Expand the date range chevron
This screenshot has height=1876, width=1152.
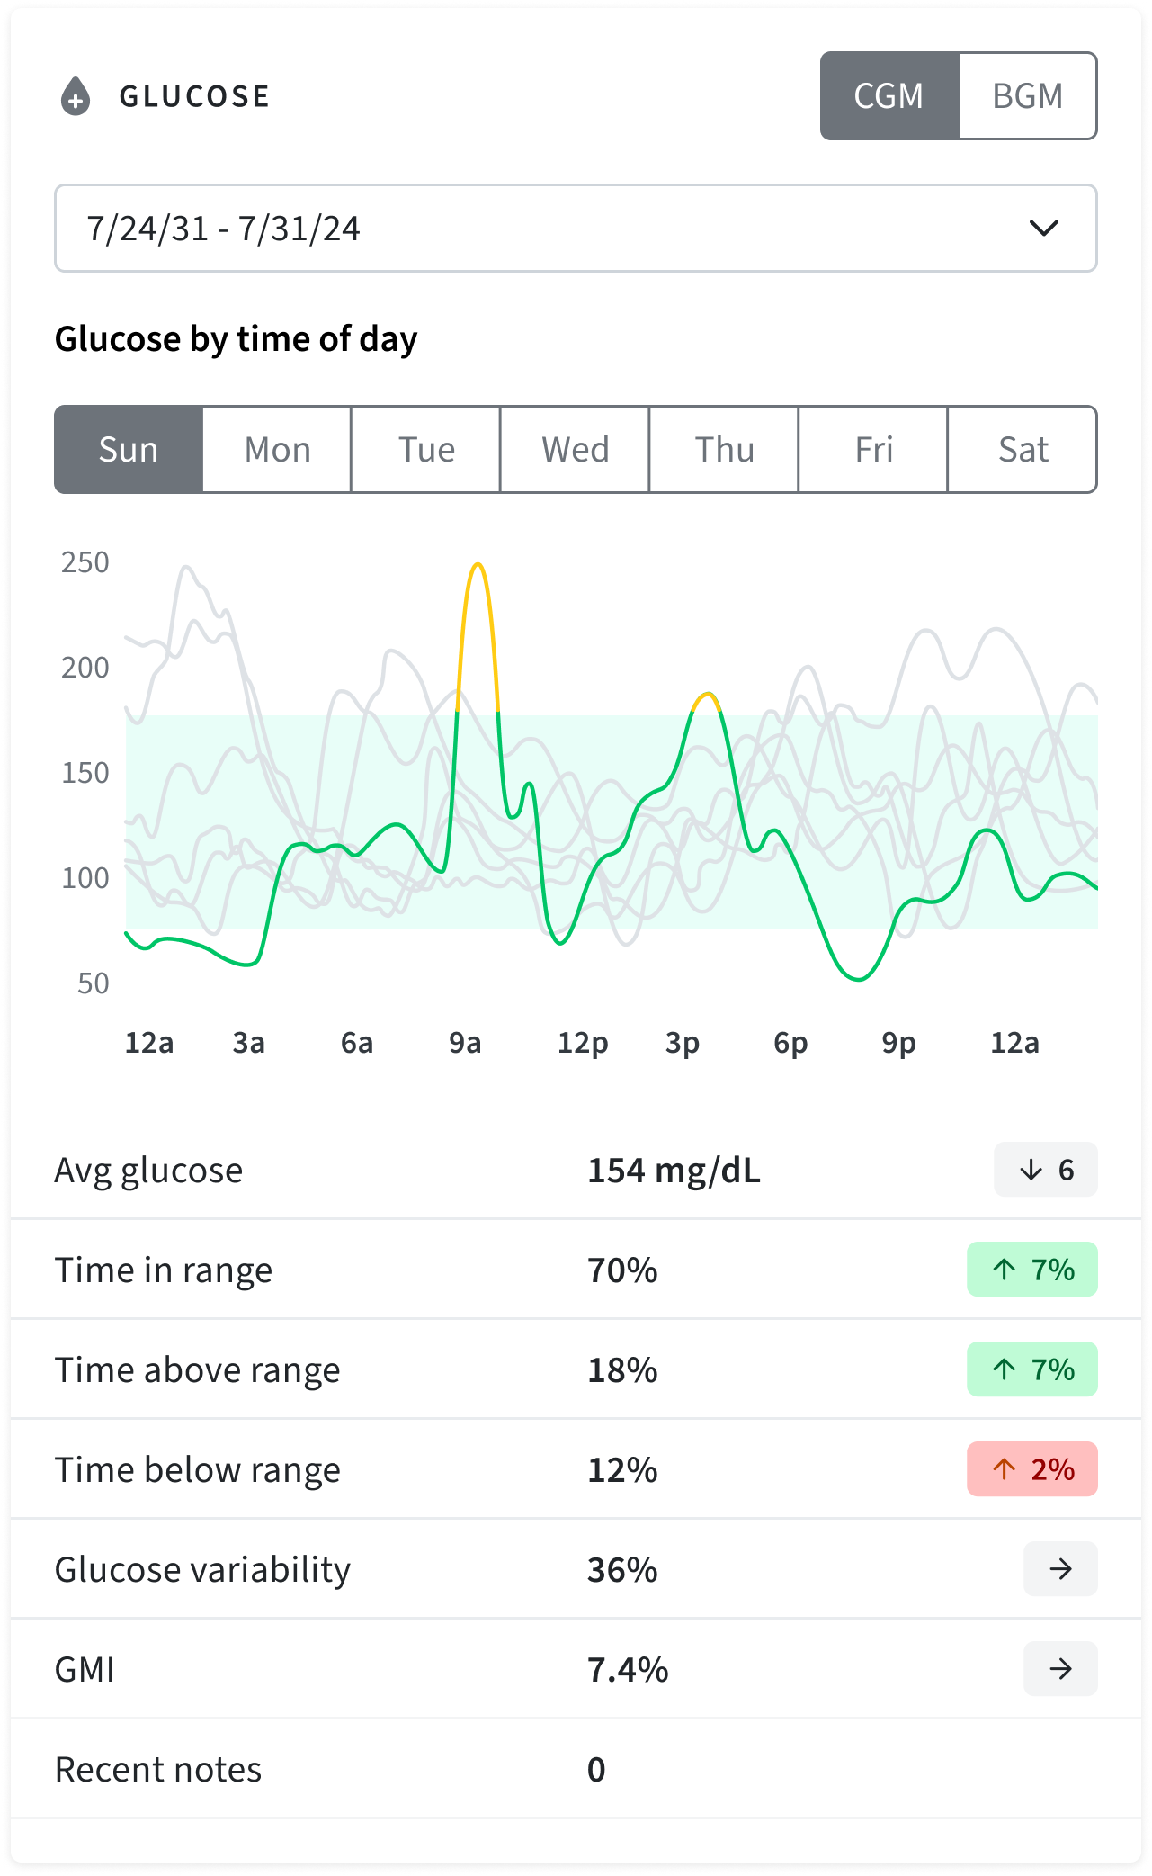click(x=1043, y=229)
